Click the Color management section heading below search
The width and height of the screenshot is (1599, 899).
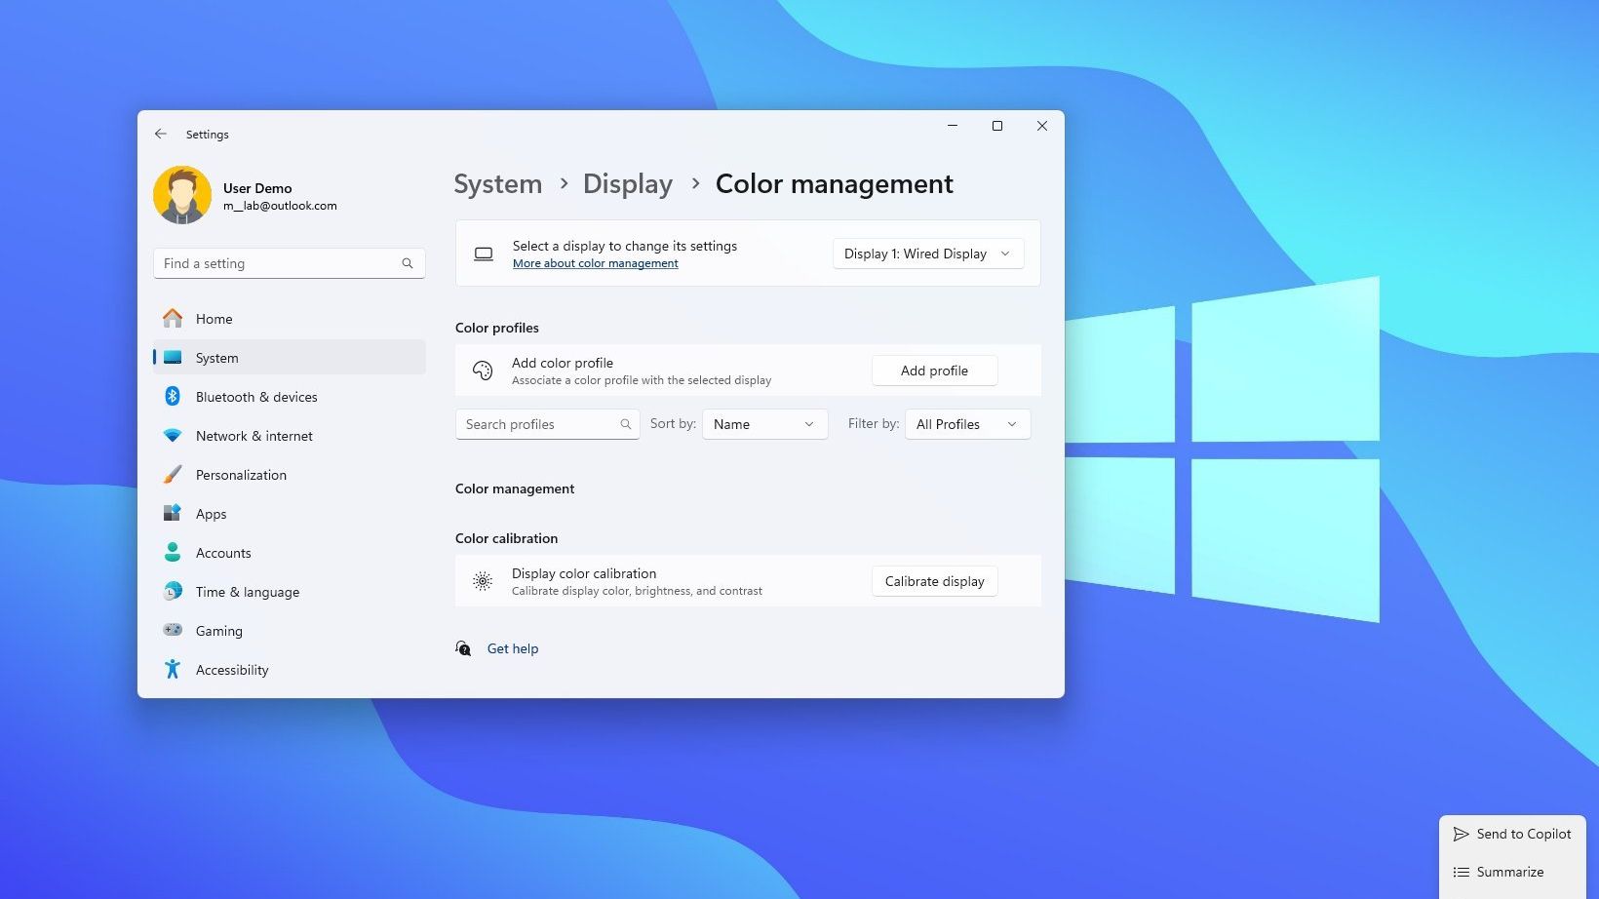515,489
